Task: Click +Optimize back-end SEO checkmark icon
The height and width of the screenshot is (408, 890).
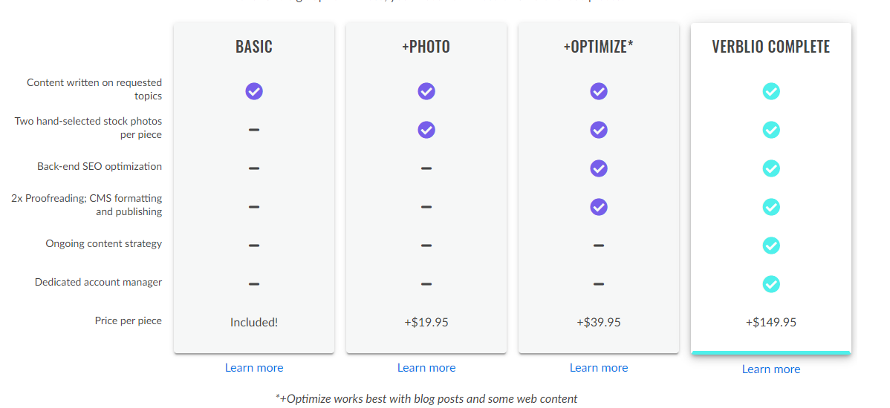Action: tap(599, 168)
